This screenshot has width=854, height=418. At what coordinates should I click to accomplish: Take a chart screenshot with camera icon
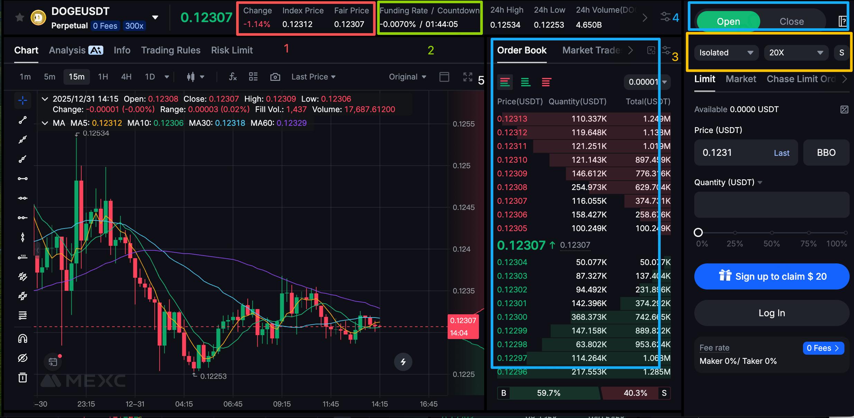pos(275,77)
